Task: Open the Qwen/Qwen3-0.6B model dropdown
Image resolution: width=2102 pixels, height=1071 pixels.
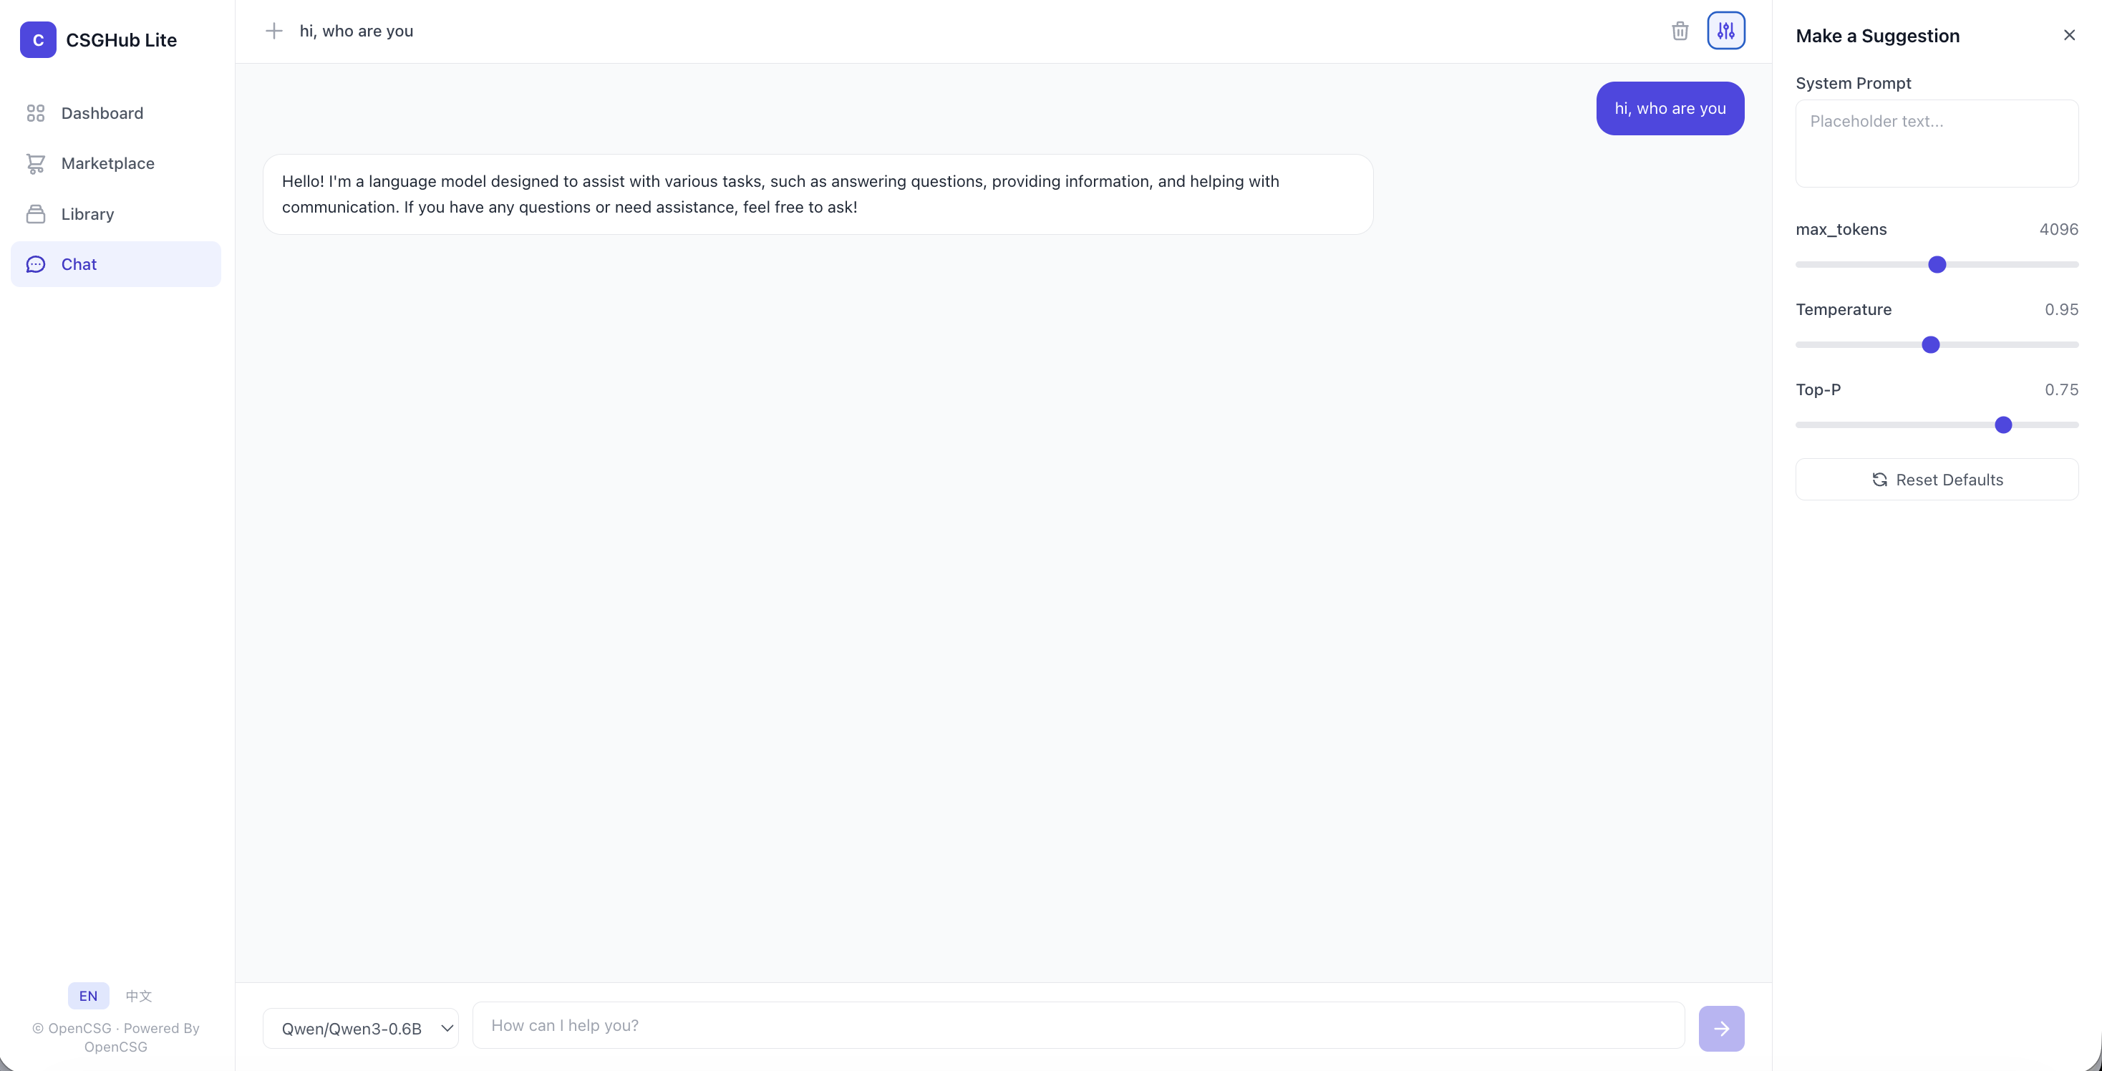Action: pyautogui.click(x=360, y=1028)
